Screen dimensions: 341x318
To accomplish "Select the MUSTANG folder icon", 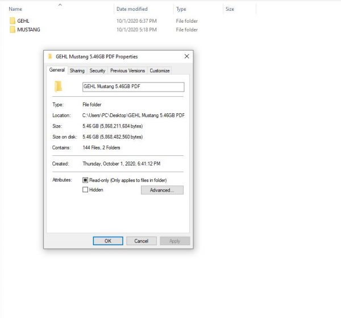I will click(x=13, y=30).
